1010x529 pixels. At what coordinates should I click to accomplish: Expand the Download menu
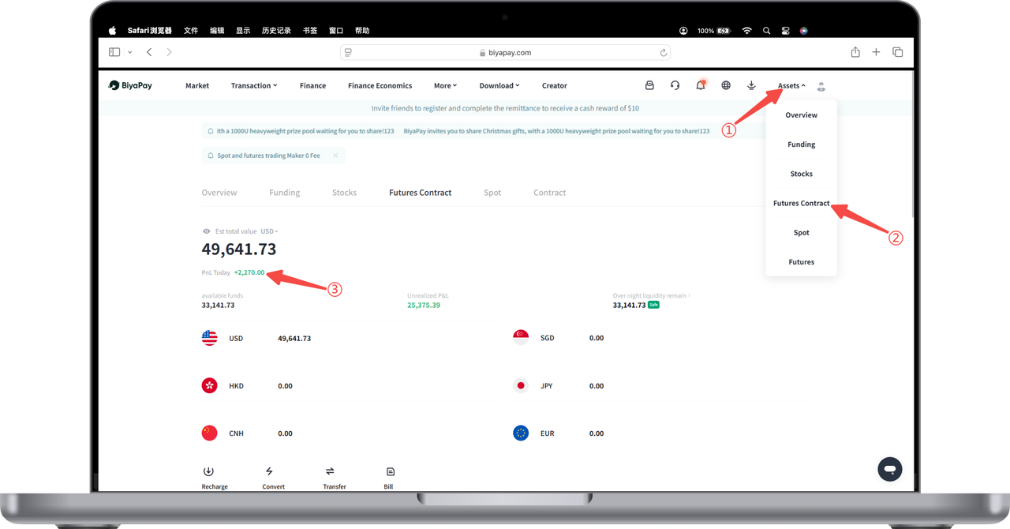click(499, 85)
